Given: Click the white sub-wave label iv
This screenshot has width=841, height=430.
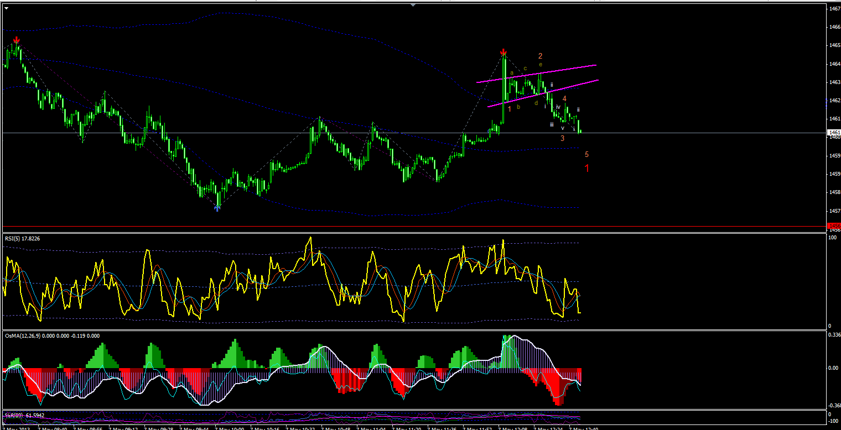Looking at the screenshot, I should (558, 107).
